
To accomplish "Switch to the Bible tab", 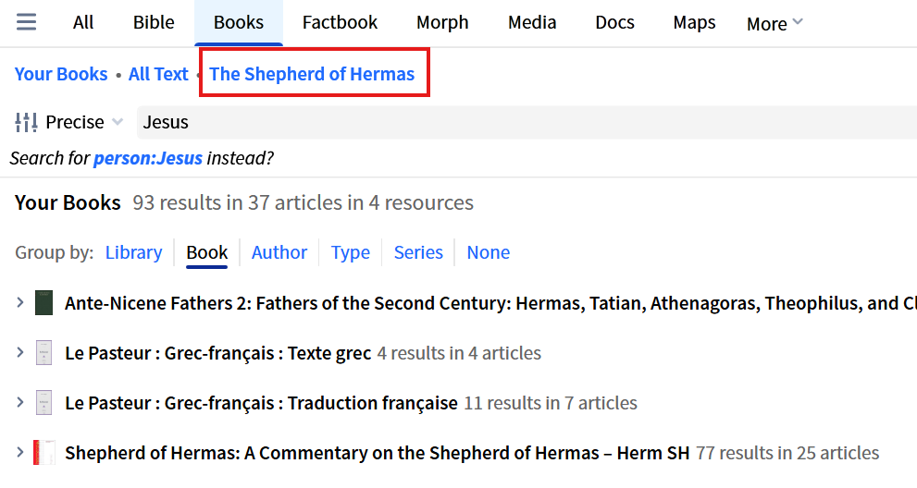I will (154, 22).
